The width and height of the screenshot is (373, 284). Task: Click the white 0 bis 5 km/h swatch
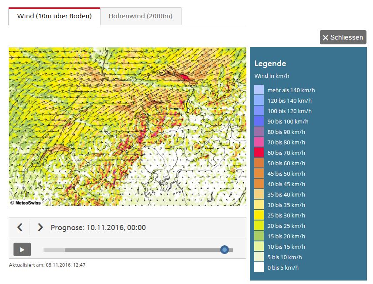point(259,267)
